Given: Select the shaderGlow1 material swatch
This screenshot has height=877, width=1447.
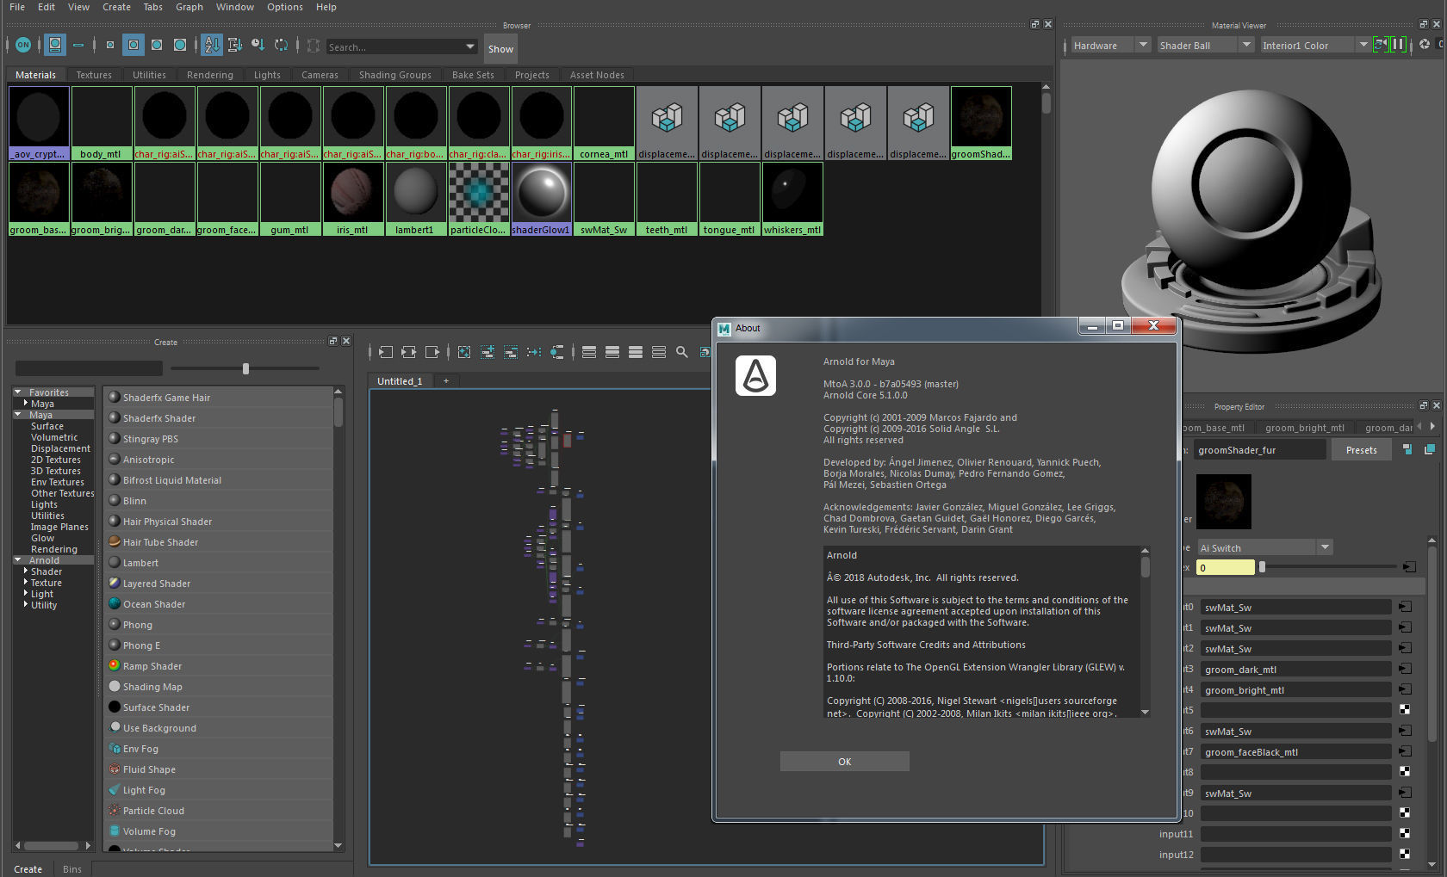Looking at the screenshot, I should (541, 199).
